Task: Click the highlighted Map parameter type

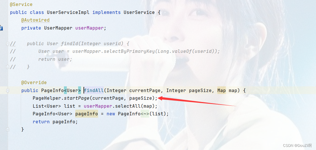Action: (x=221, y=91)
